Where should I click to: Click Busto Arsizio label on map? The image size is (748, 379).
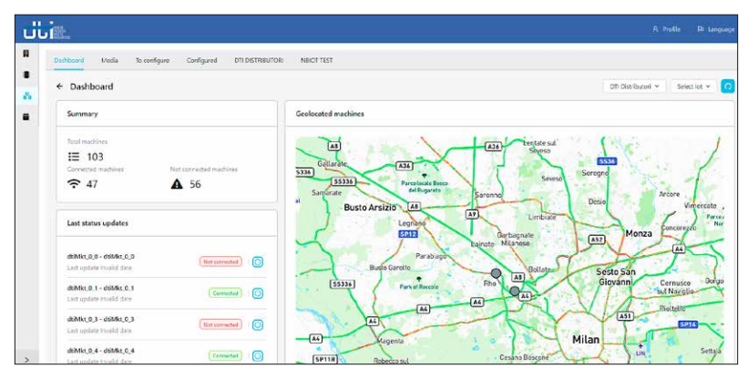tap(370, 208)
